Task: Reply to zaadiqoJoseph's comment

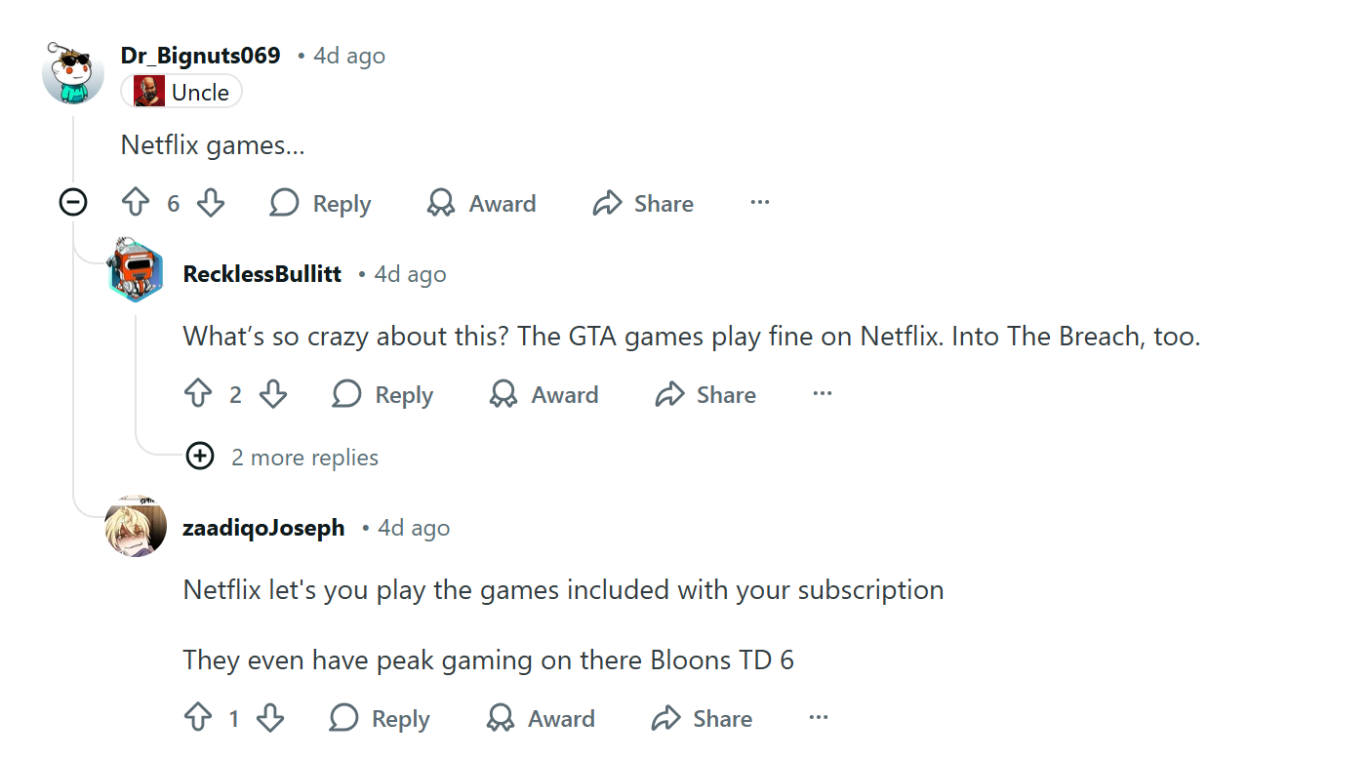Action: 381,718
